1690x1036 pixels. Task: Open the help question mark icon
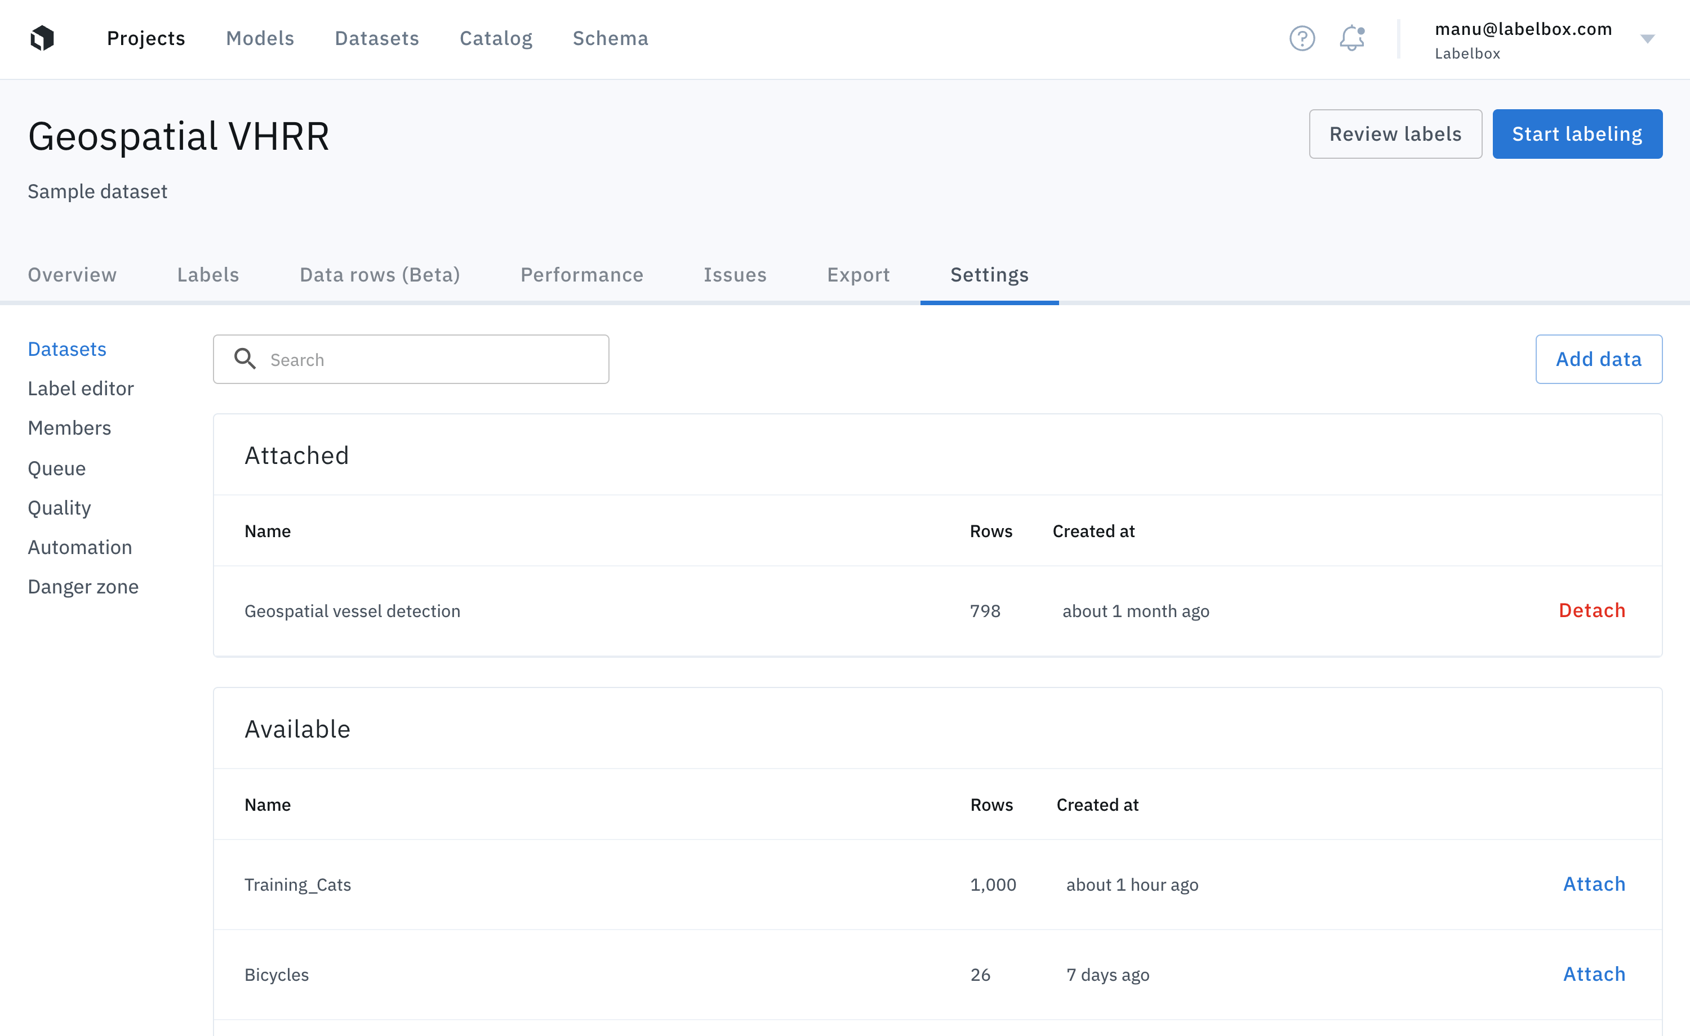click(x=1301, y=38)
